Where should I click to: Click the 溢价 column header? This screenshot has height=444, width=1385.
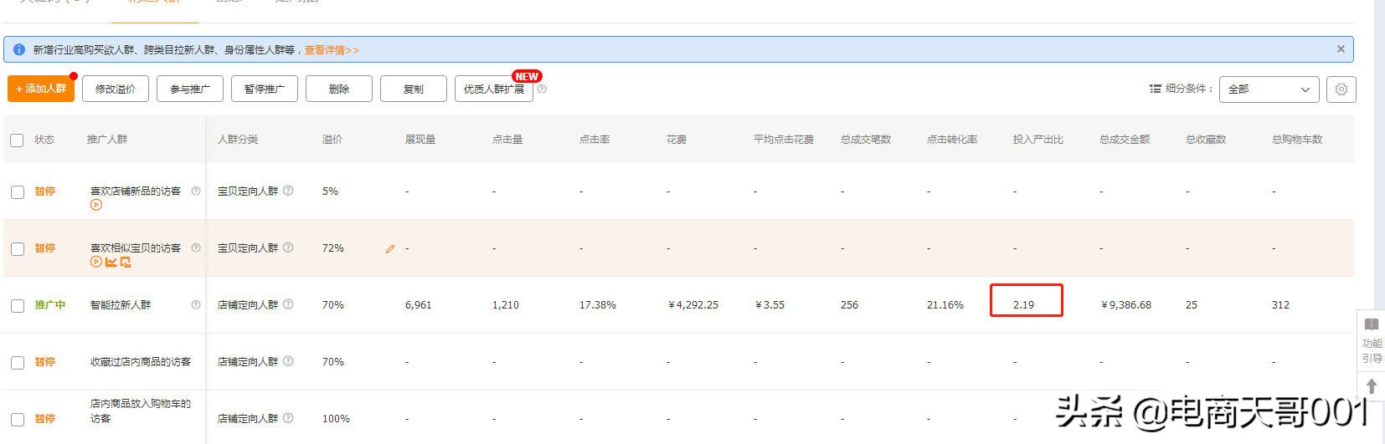point(332,140)
